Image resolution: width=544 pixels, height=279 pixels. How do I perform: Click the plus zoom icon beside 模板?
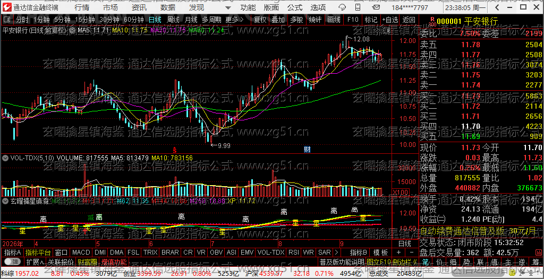click(398, 252)
